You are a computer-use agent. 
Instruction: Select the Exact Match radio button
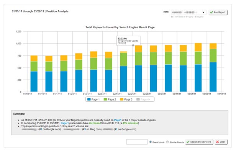[150, 142]
